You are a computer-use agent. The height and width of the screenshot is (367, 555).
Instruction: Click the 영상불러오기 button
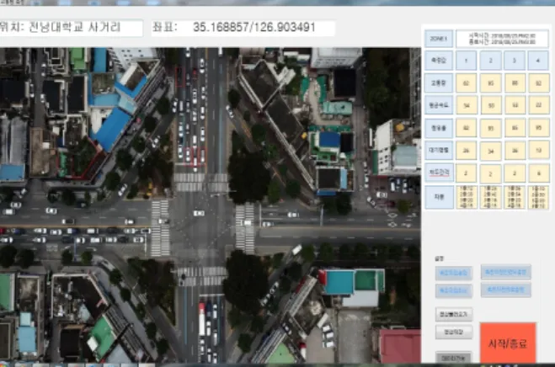click(453, 314)
